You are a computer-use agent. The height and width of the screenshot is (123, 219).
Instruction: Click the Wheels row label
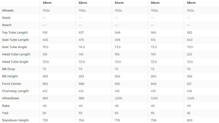coord(8,10)
